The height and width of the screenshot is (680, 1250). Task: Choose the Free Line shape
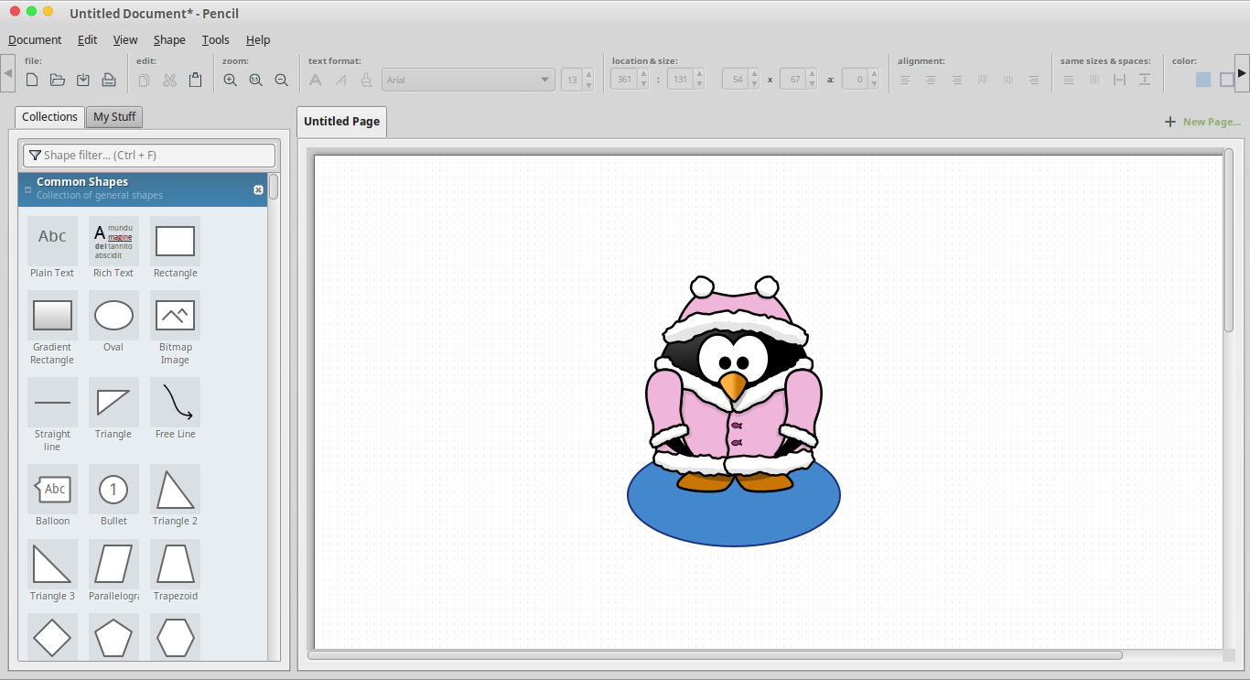click(175, 409)
